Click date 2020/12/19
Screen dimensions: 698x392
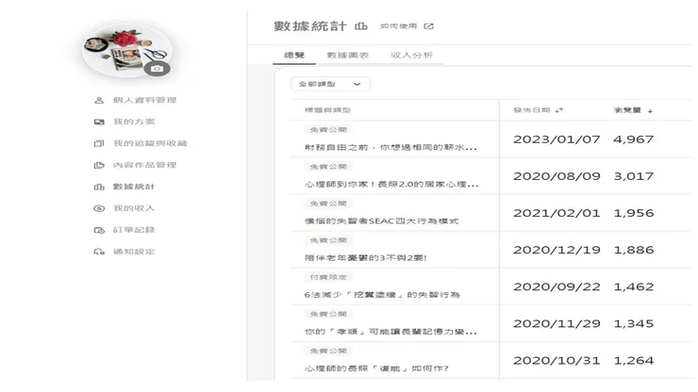[x=557, y=251]
